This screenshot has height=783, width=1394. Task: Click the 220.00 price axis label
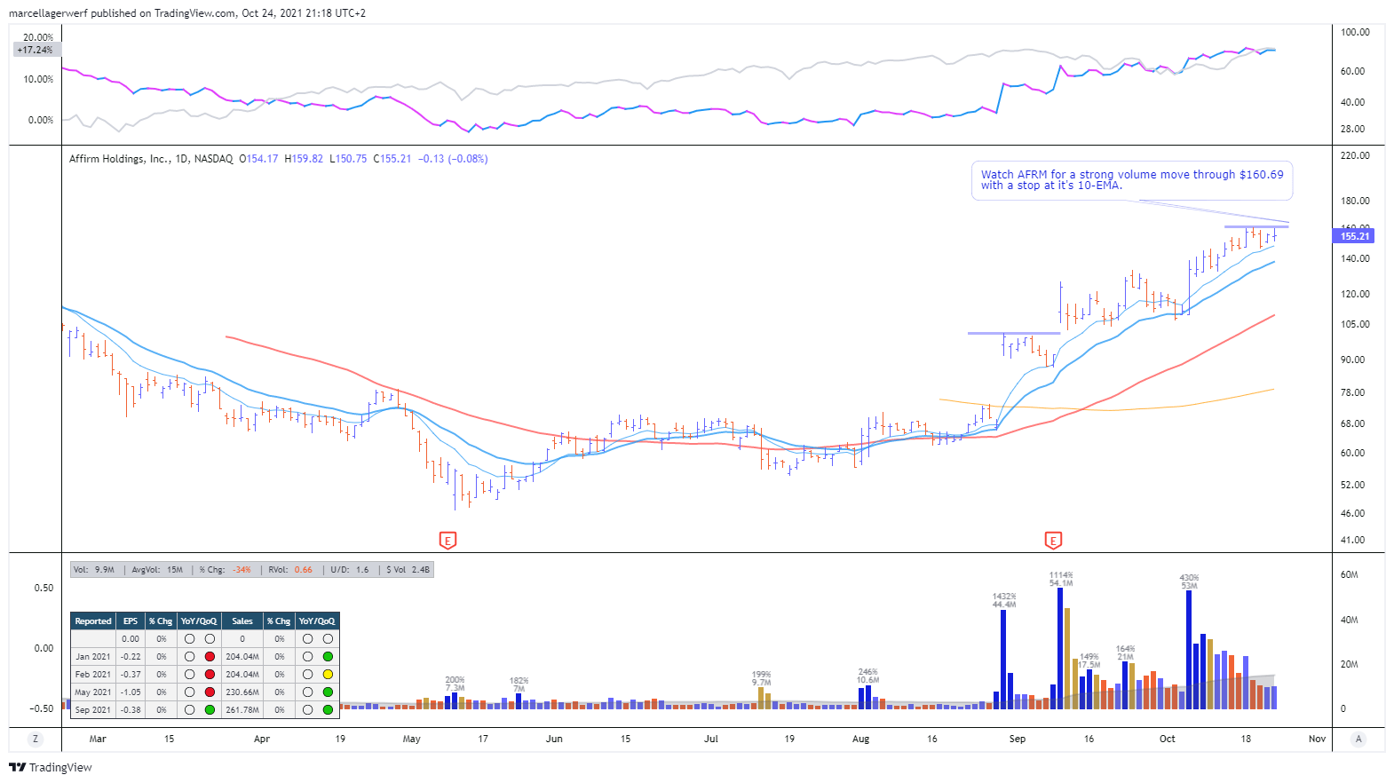coord(1355,155)
